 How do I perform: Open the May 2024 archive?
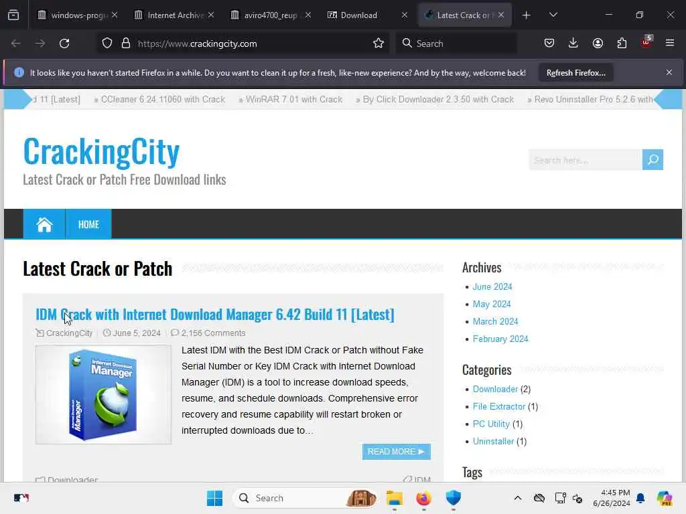click(491, 305)
